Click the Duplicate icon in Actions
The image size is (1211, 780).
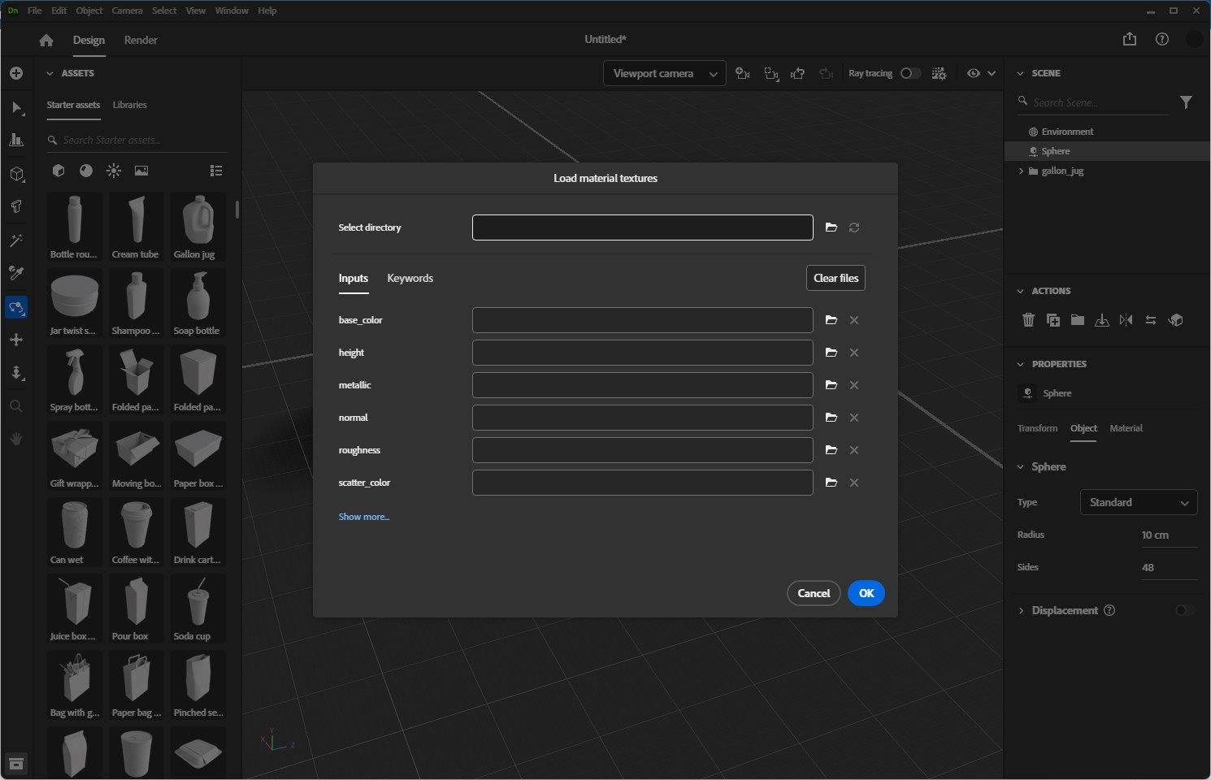pyautogui.click(x=1053, y=320)
